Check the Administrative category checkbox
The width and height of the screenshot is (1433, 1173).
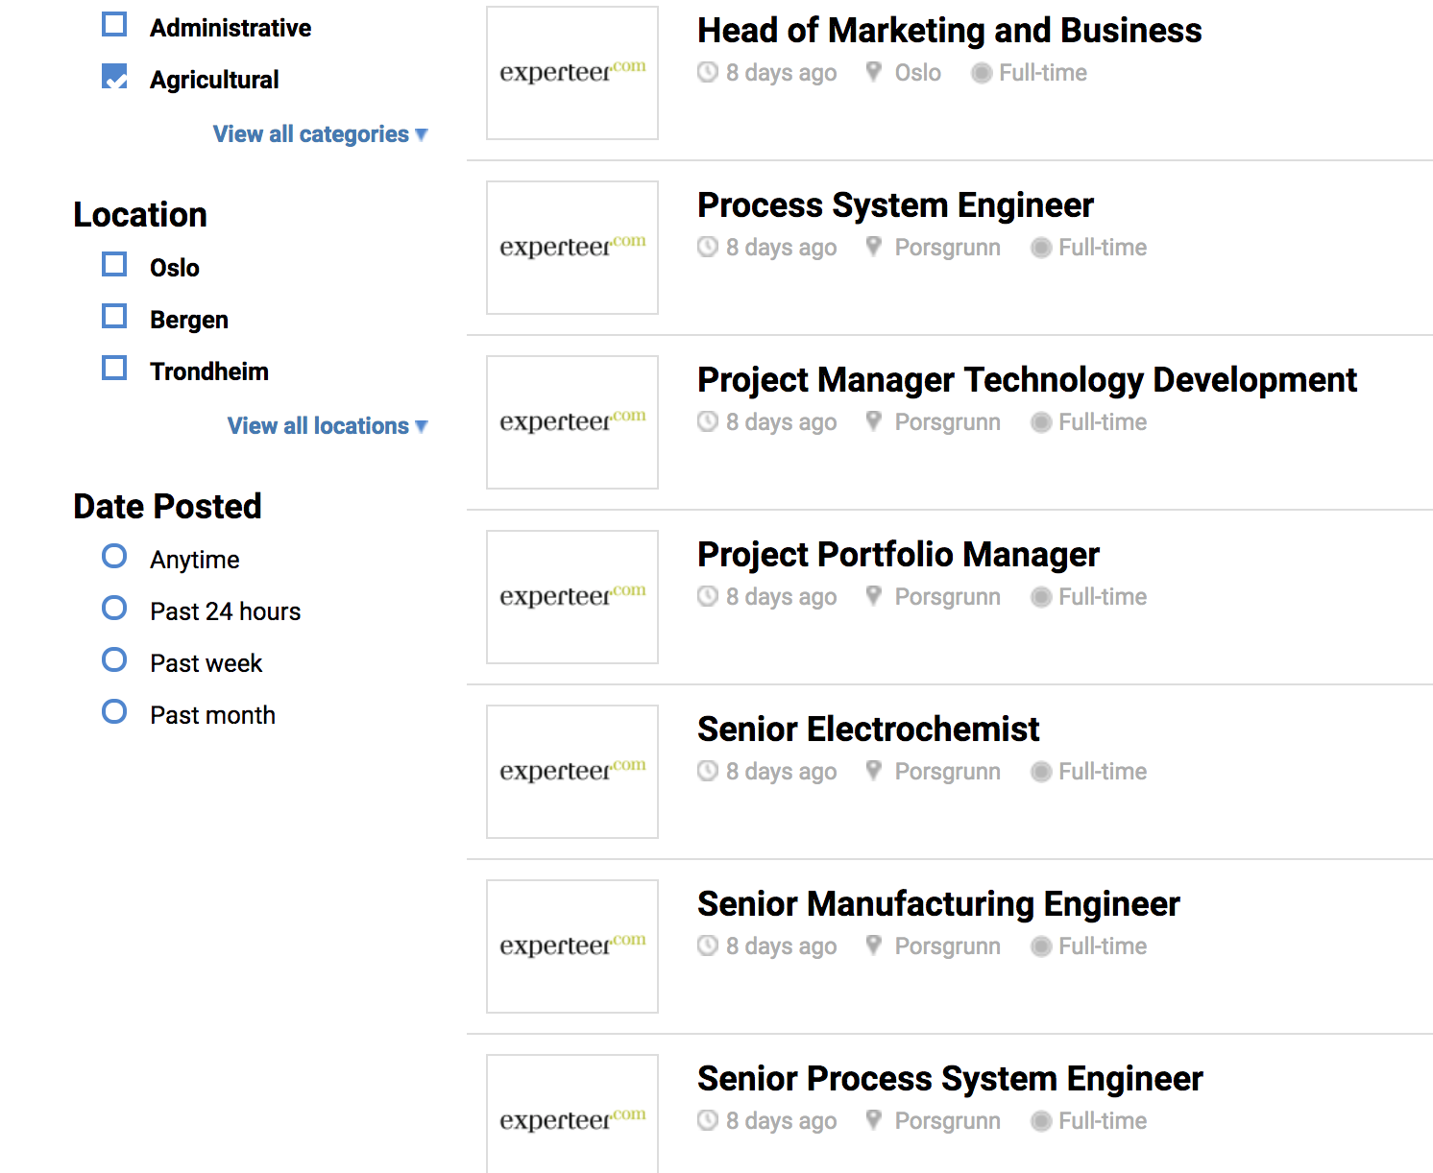point(114,24)
